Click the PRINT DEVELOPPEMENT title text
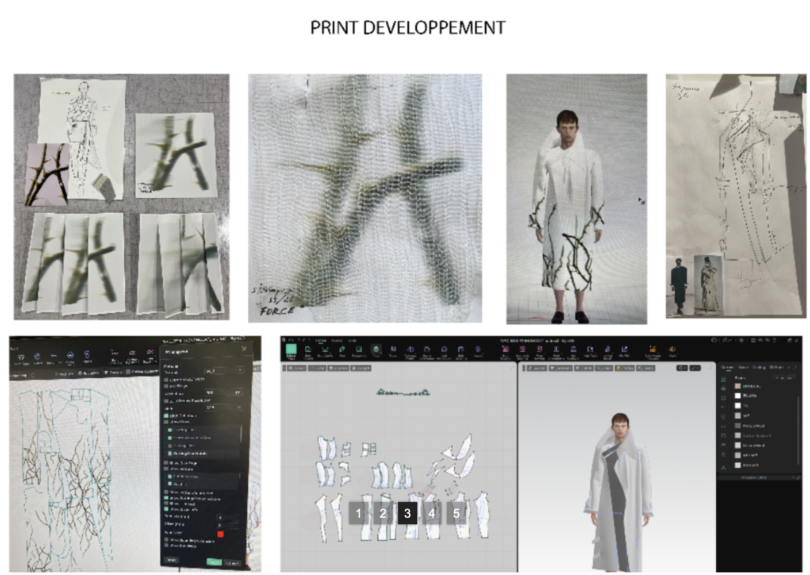The image size is (810, 575). point(408,28)
